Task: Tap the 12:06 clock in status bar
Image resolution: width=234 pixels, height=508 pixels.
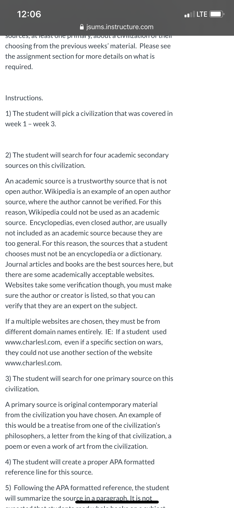Action: (x=29, y=14)
